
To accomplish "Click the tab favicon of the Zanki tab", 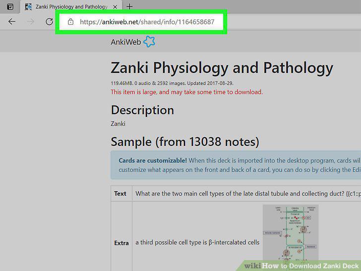I will [28, 6].
